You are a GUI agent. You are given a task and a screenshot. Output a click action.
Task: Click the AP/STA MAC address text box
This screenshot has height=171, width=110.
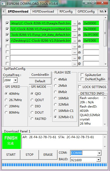coord(62,142)
